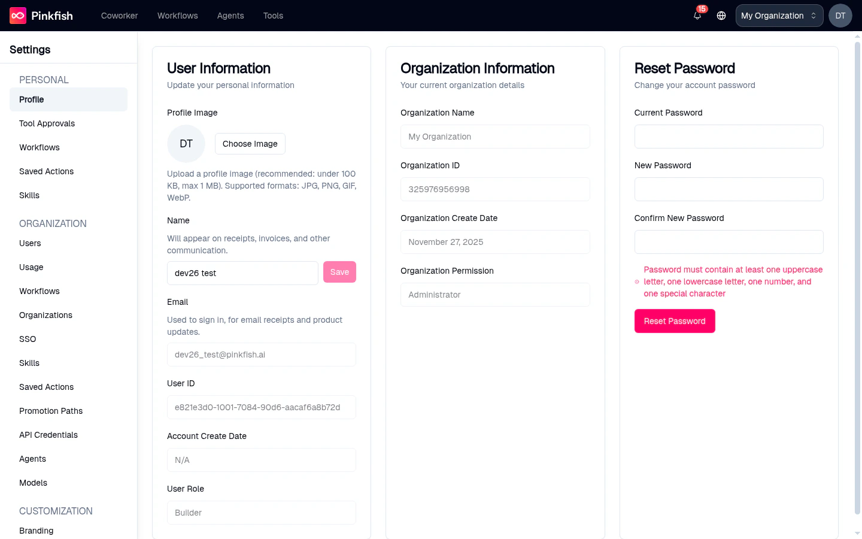
Task: Select Tools from the top navigation
Action: [x=273, y=16]
